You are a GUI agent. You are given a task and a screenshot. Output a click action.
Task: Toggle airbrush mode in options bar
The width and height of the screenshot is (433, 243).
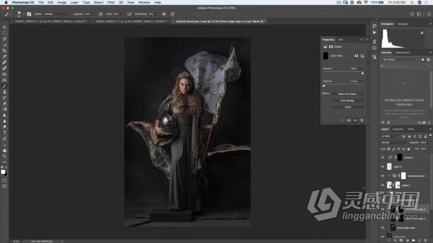pyautogui.click(x=129, y=14)
